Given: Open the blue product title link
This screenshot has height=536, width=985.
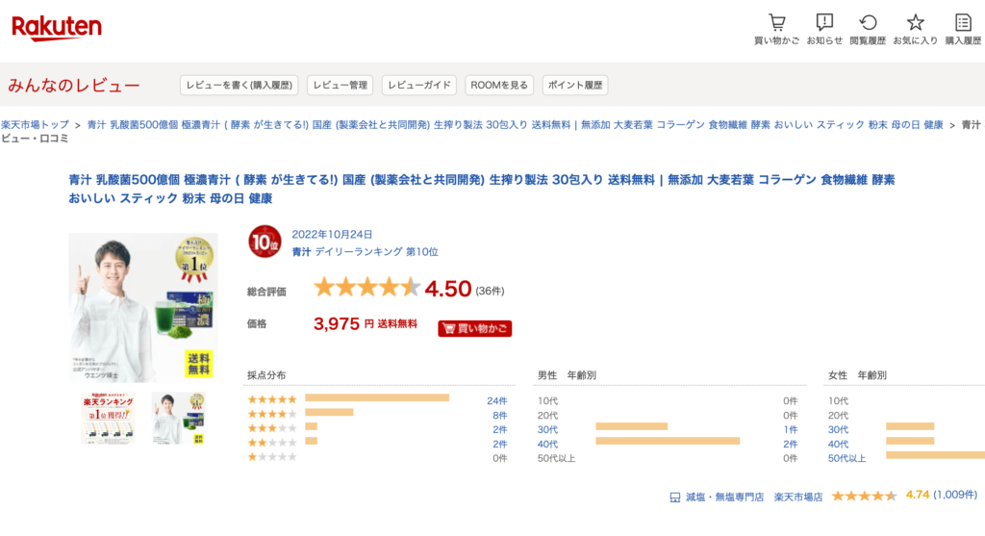Looking at the screenshot, I should (482, 189).
